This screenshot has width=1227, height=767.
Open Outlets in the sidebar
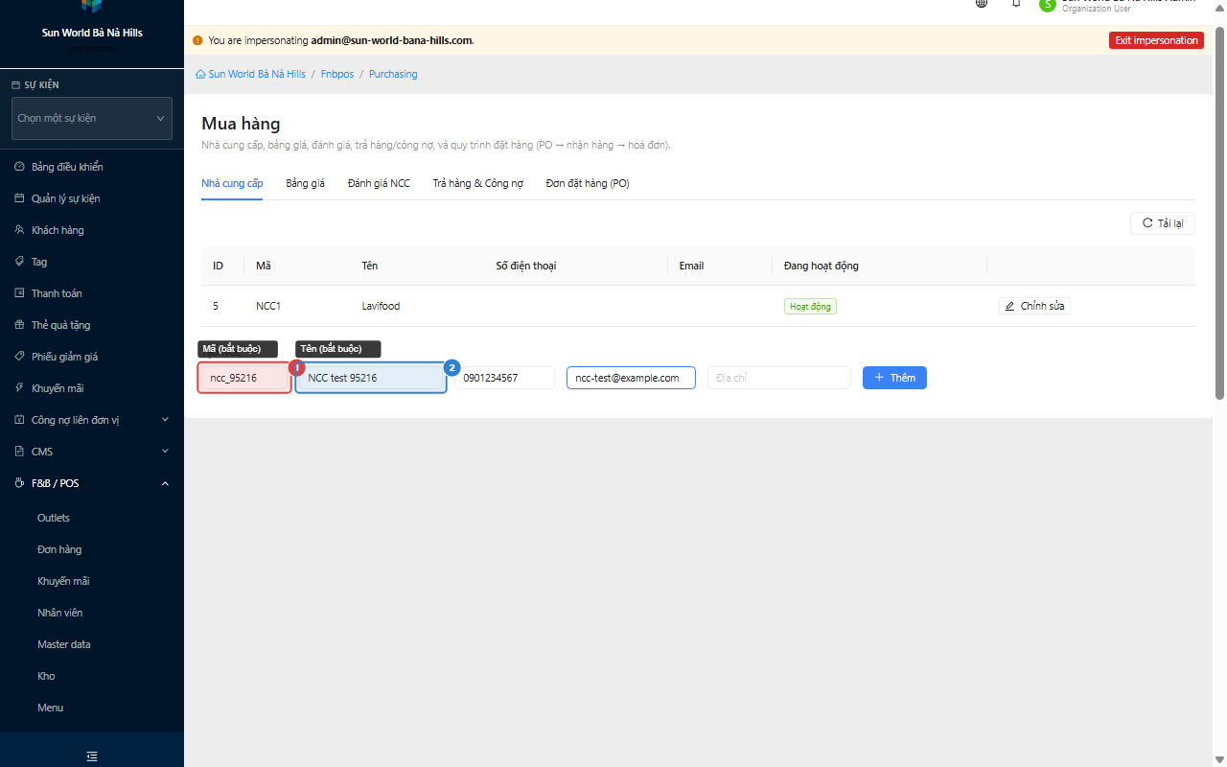(x=54, y=518)
